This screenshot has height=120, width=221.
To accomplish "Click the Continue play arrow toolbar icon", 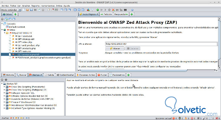I will point(105,10).
